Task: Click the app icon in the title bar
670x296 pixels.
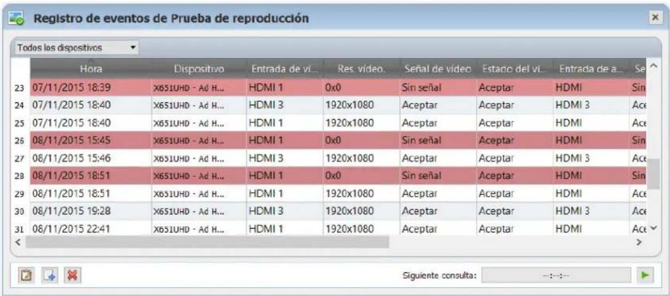Action: [16, 19]
